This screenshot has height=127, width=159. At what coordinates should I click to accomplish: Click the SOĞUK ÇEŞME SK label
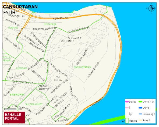point(59,70)
